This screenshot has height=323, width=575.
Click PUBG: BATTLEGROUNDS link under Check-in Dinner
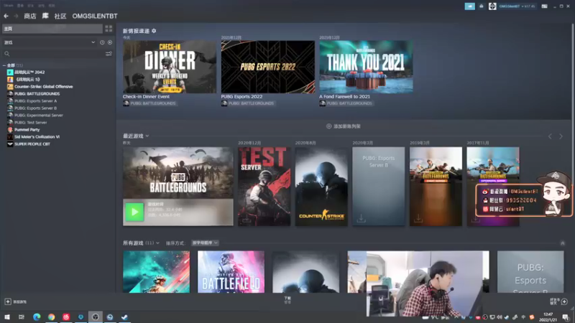tap(153, 103)
